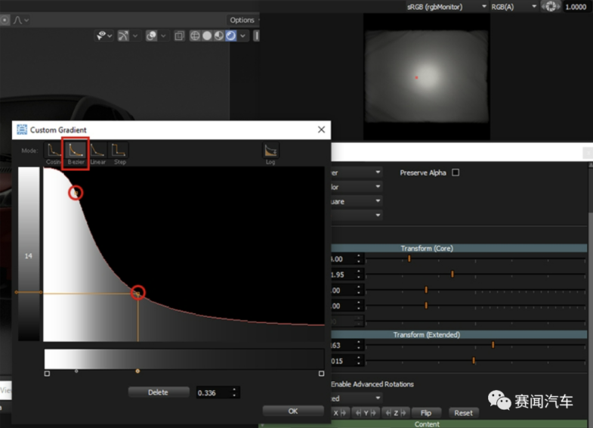
Task: Click the 0.336 position value field
Action: point(213,392)
